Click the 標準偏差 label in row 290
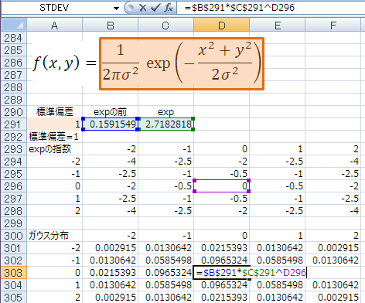 coord(54,112)
